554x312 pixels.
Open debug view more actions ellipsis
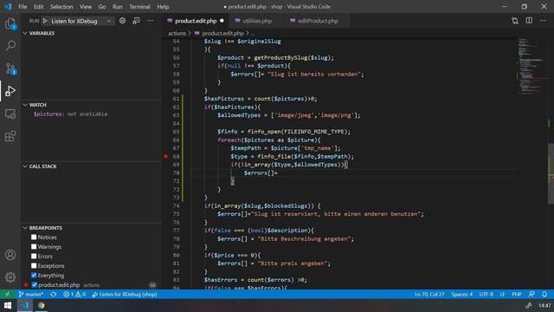150,21
